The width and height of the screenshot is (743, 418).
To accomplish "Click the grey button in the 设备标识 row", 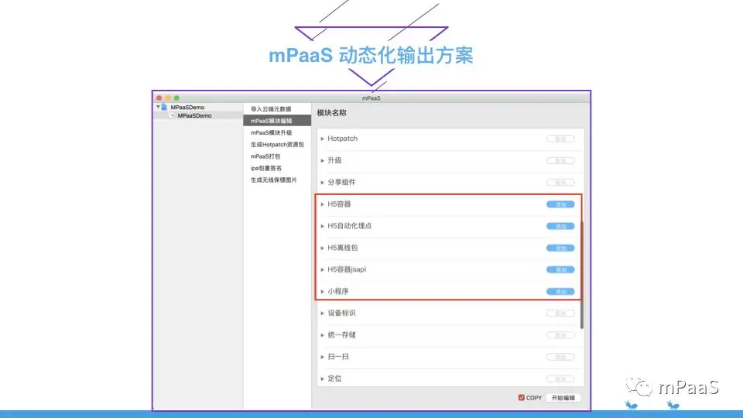I will (560, 313).
